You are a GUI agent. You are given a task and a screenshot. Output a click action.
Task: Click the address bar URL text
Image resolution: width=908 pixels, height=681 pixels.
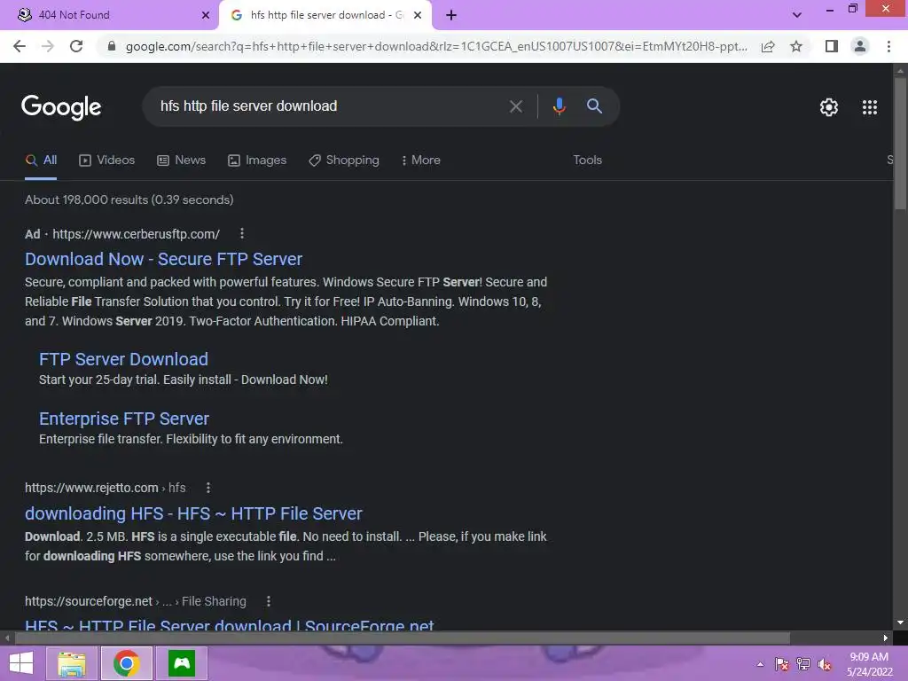coord(436,46)
